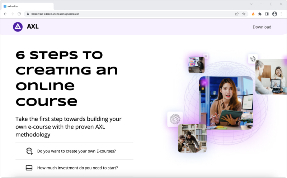
Task: Click the library students photo
Action: [x=192, y=138]
